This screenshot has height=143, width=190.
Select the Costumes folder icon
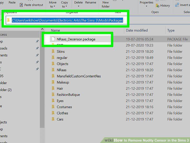pos(53,107)
